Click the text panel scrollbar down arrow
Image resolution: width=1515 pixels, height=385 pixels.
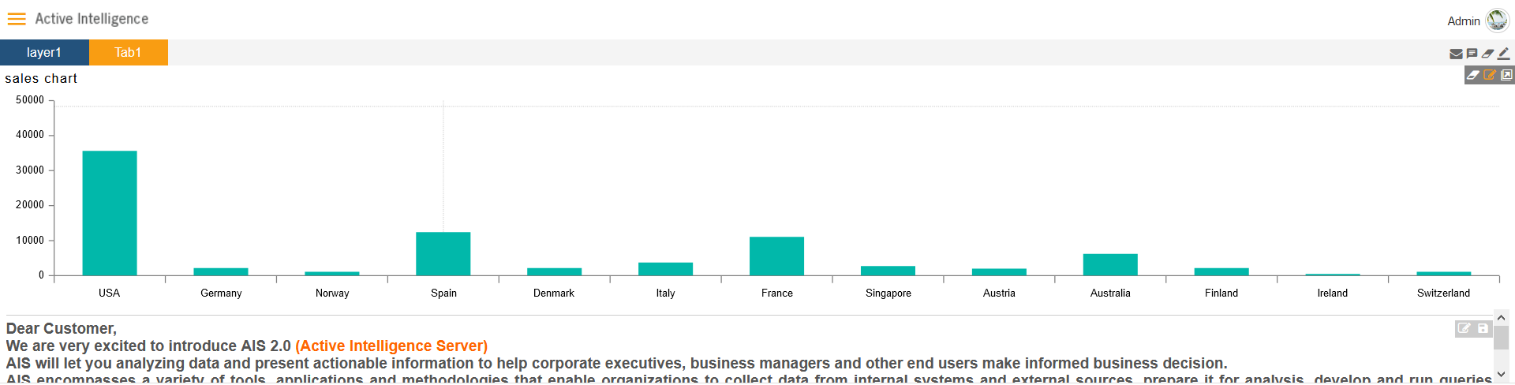point(1501,375)
